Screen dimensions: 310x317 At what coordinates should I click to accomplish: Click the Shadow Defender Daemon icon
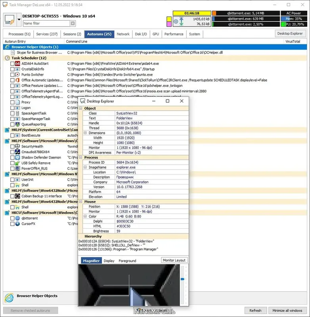[x=17, y=157]
